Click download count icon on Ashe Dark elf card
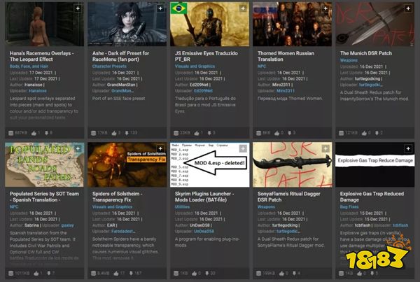Viewport: 420px width, 282px height. [x=127, y=133]
